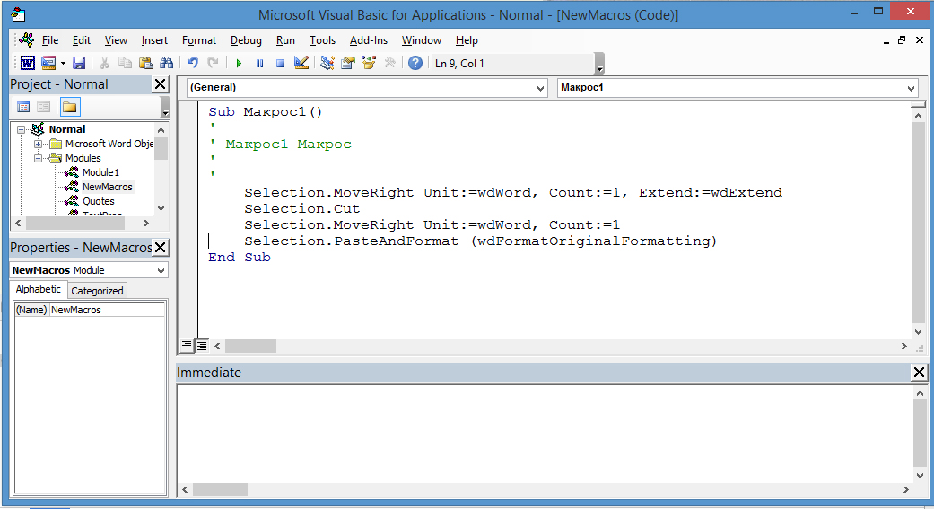
Task: Click the Redo arrow icon
Action: (213, 63)
